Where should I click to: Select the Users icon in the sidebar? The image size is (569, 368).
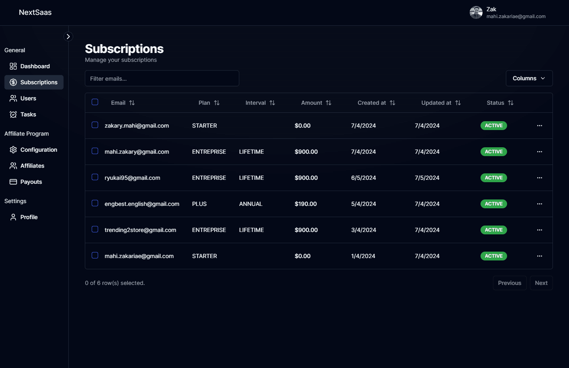click(13, 98)
